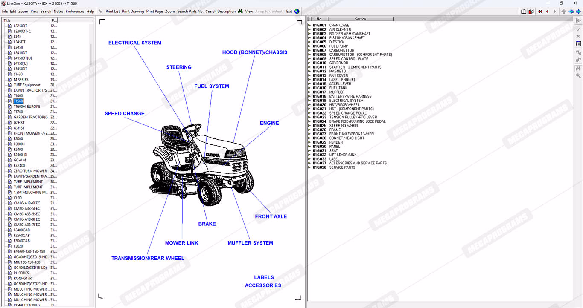Click the blue forward arrow icon
The width and height of the screenshot is (583, 308).
click(578, 12)
